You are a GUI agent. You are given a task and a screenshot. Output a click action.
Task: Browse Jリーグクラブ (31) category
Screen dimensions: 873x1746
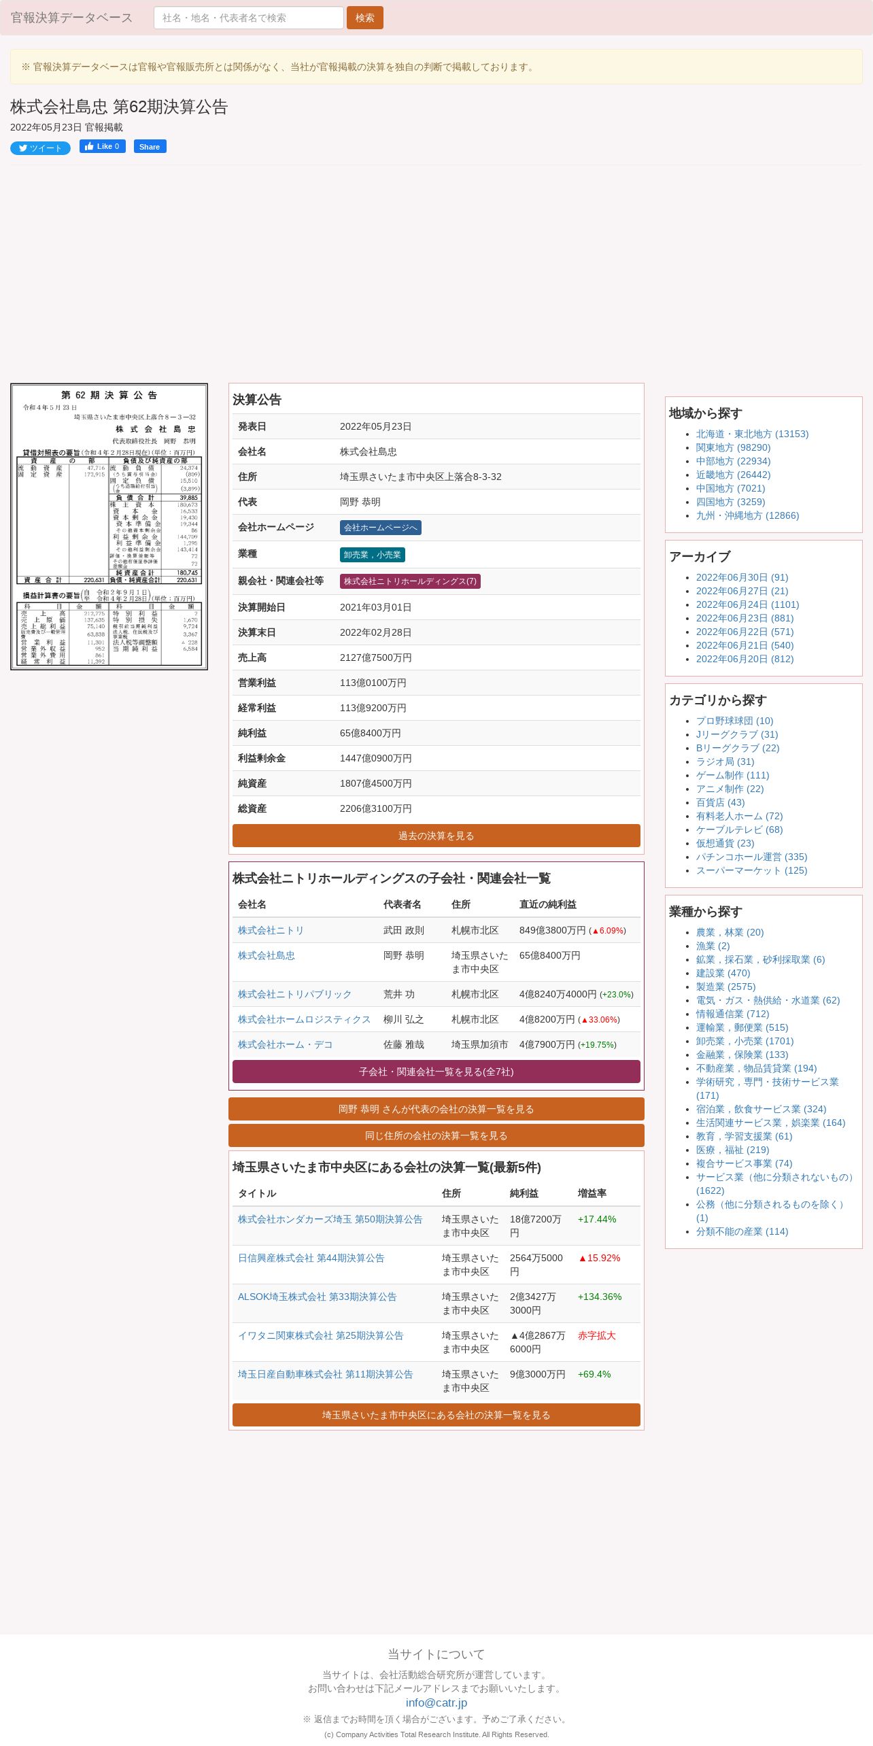click(x=737, y=734)
